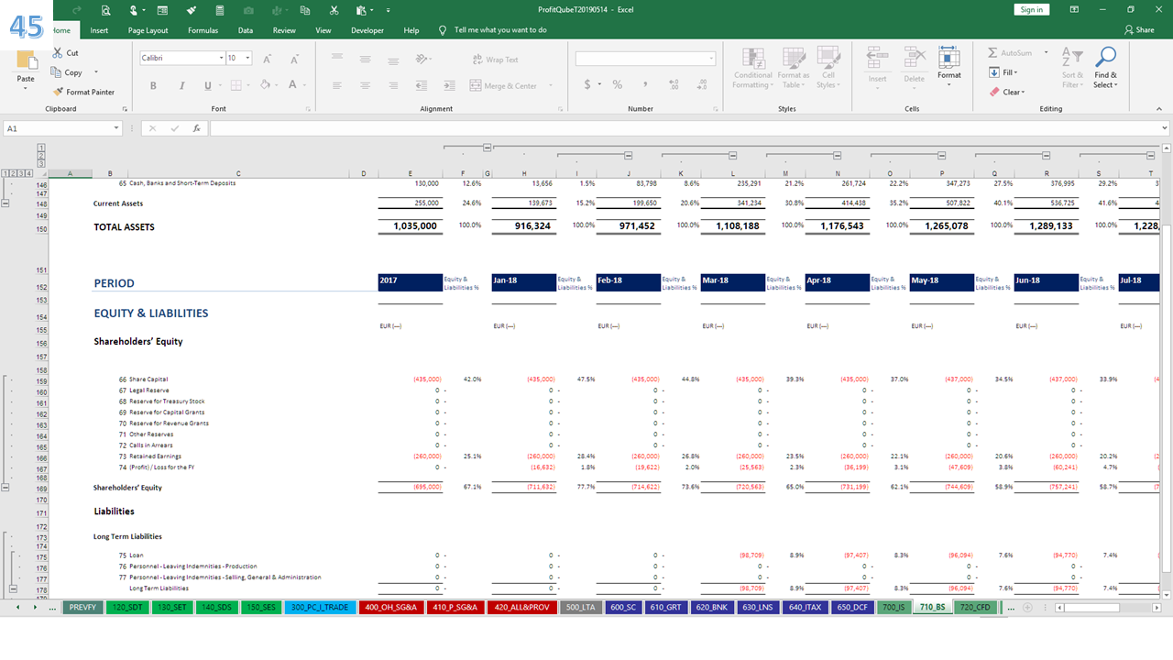Open the Insert ribbon tab
Image resolution: width=1173 pixels, height=660 pixels.
(99, 30)
